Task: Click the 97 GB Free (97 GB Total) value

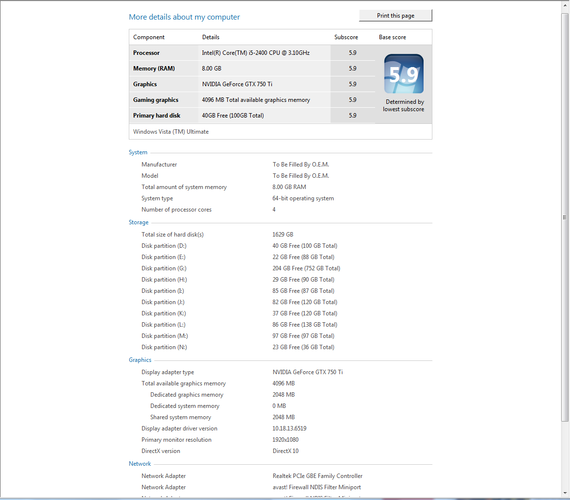Action: pyautogui.click(x=303, y=336)
